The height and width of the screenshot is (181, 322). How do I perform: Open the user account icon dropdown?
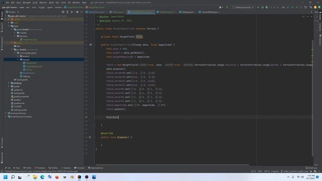coord(221,7)
